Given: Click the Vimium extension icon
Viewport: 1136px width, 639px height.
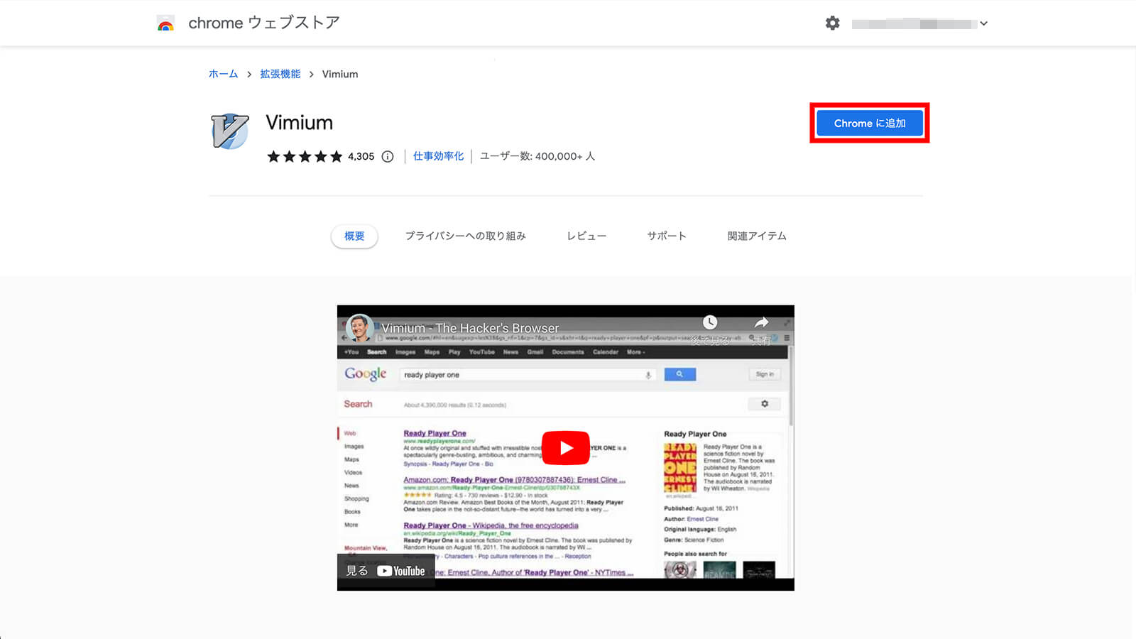Looking at the screenshot, I should click(x=230, y=131).
